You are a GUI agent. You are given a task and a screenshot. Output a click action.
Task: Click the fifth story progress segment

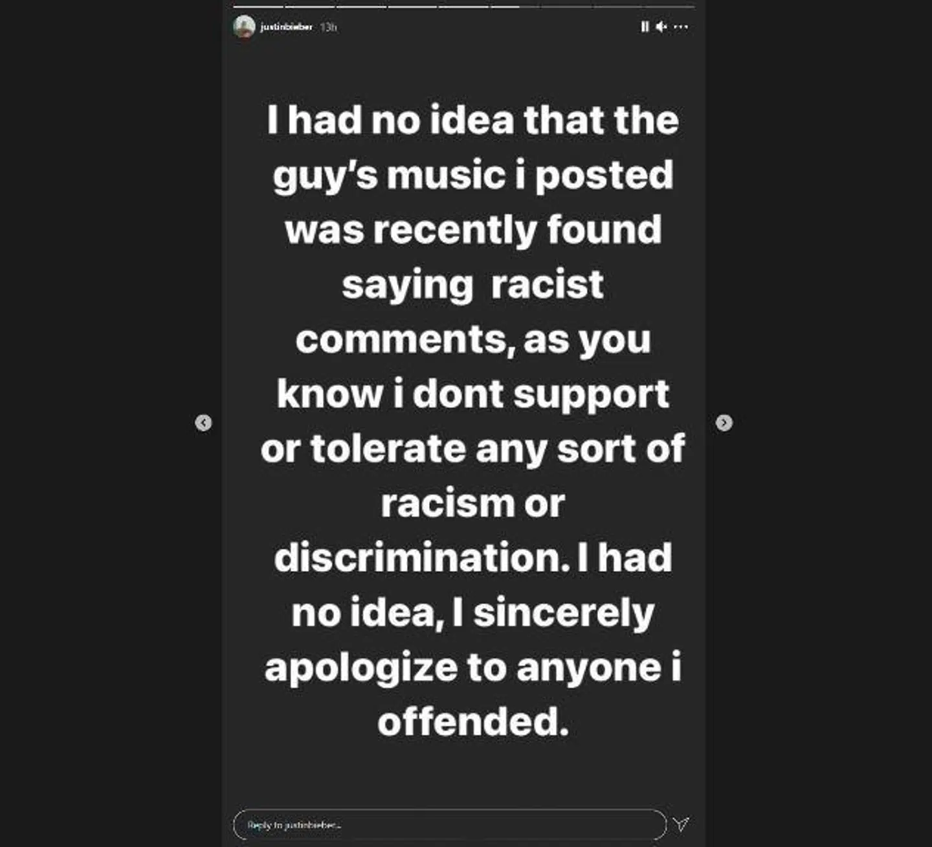[464, 6]
